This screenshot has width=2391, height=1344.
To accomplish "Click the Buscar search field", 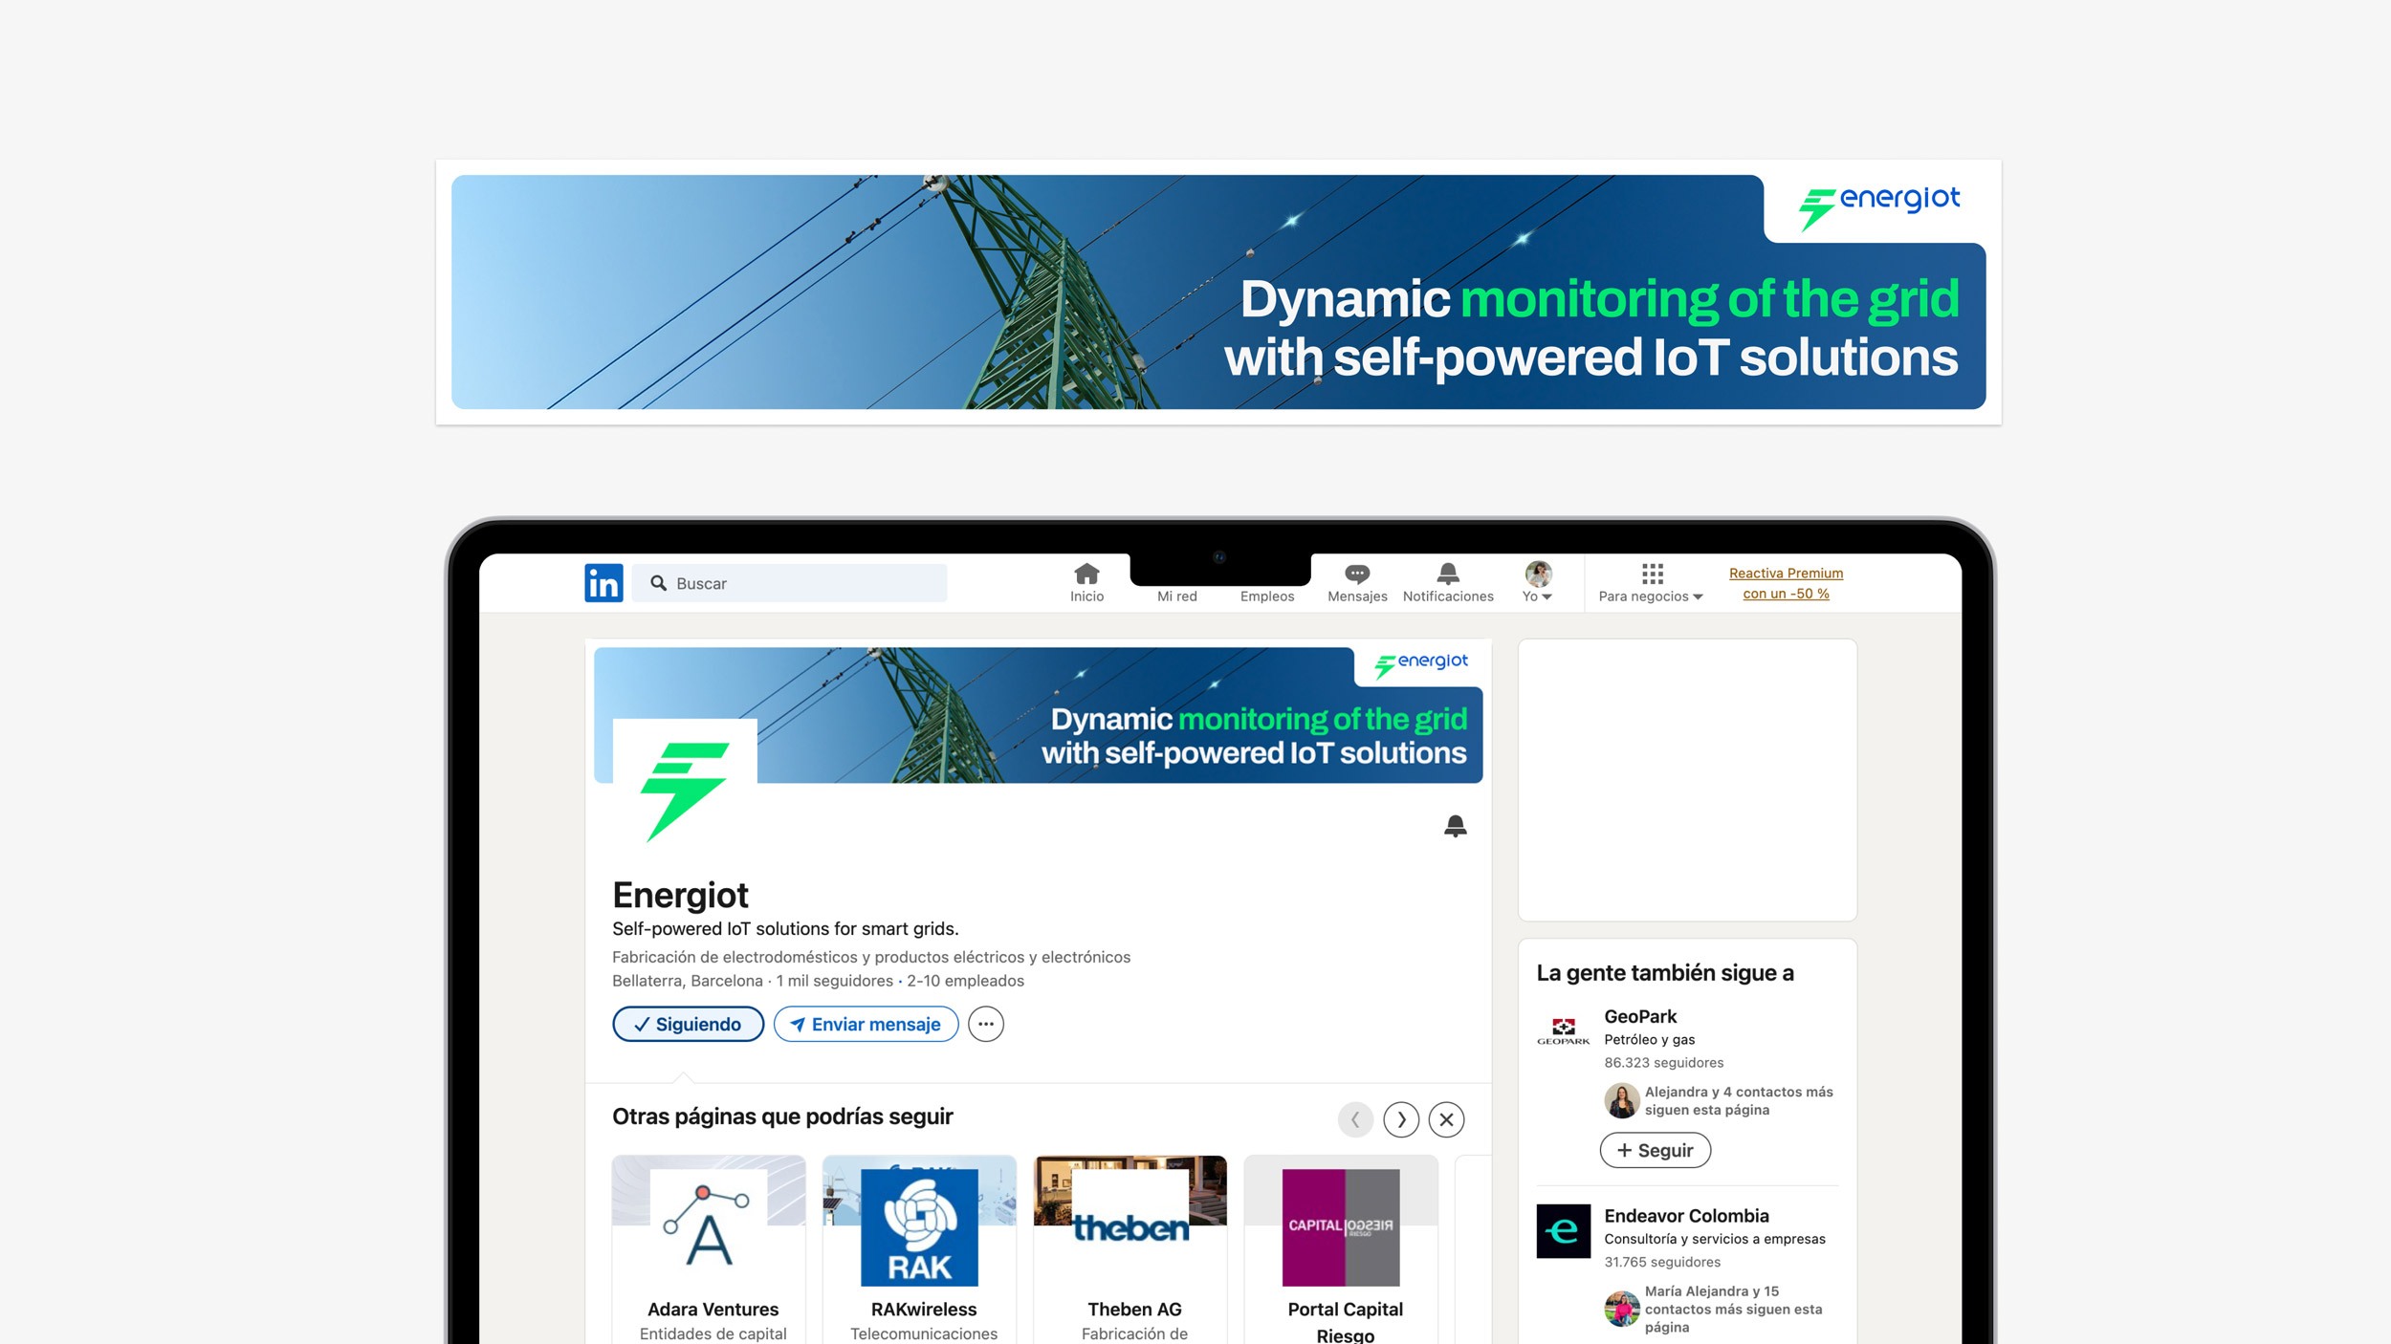I will coord(790,583).
